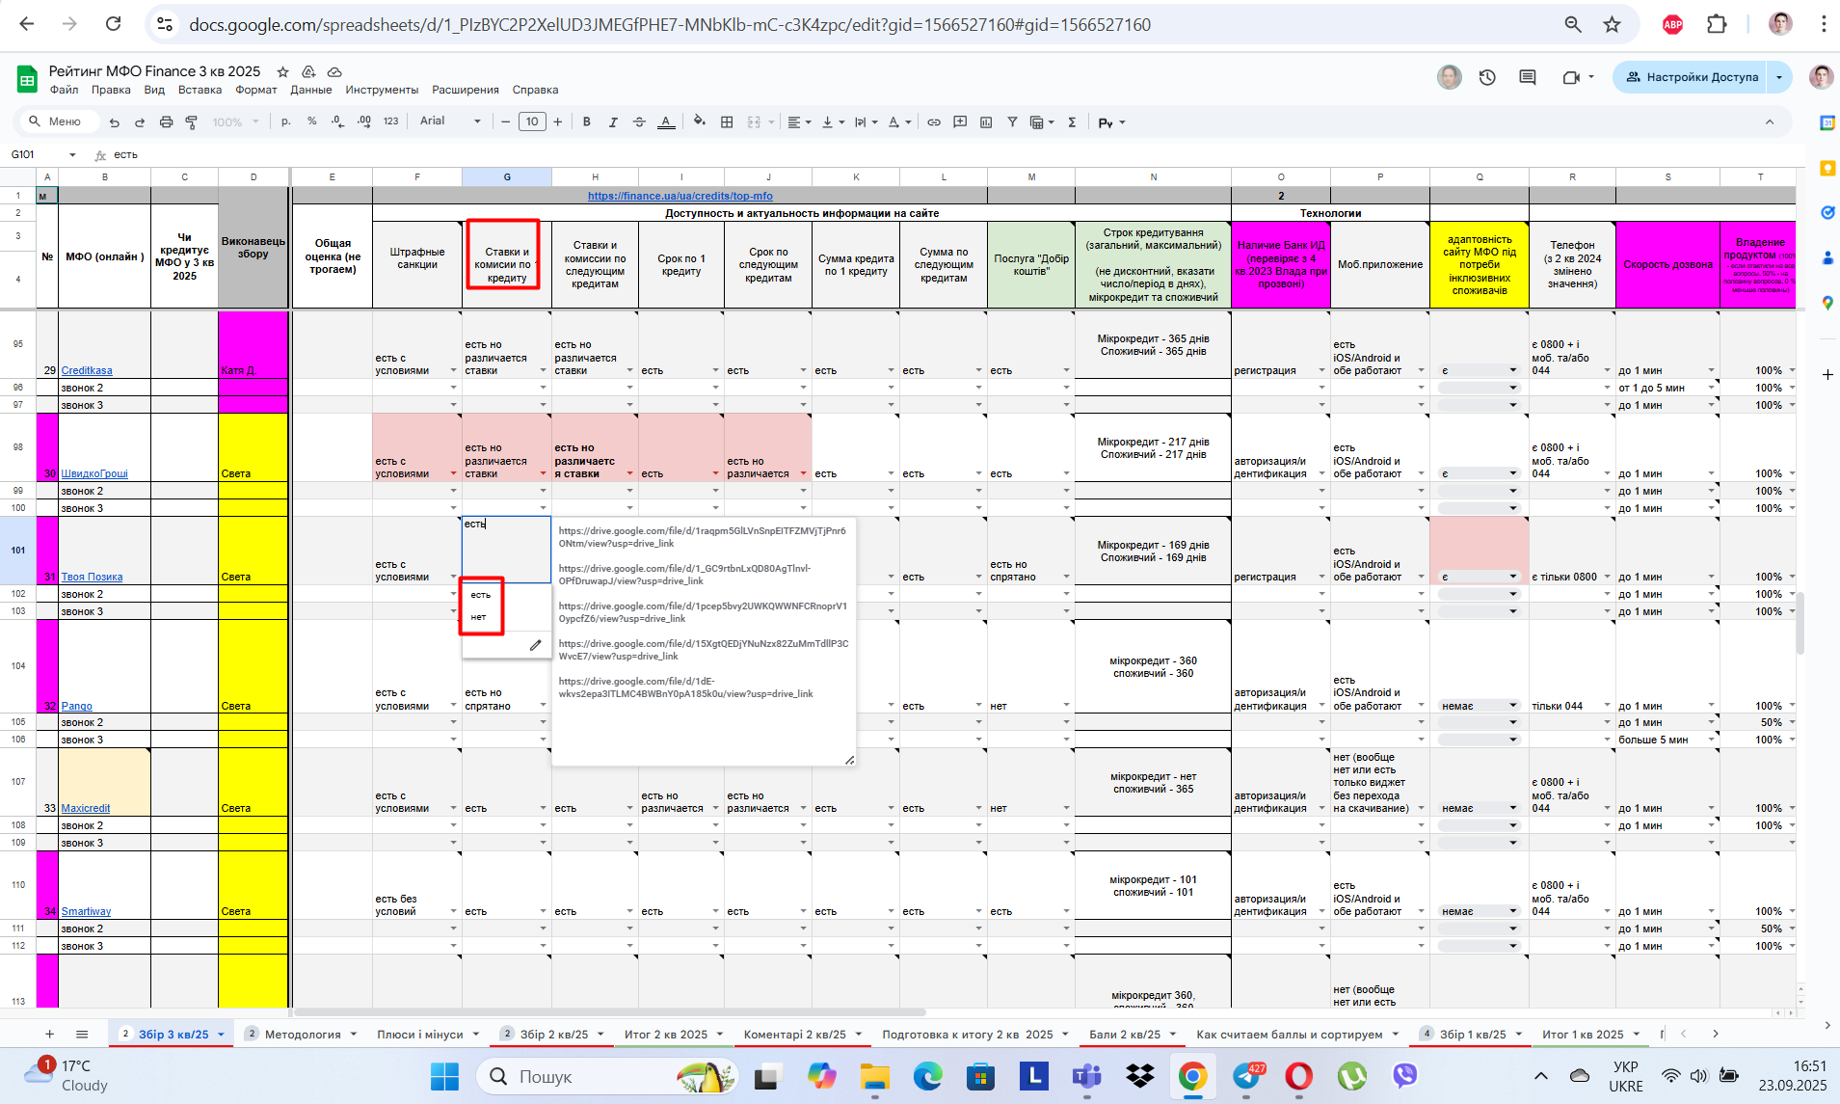This screenshot has height=1104, width=1840.
Task: Click the Meet video call icon
Action: pos(1571,77)
